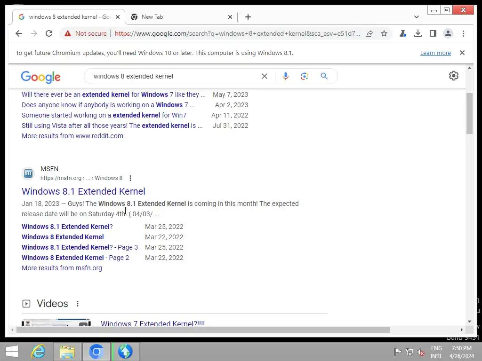482x361 pixels.
Task: Open the 'Windows 7 Extended Kernel?!!!!' video link
Action: tap(153, 323)
